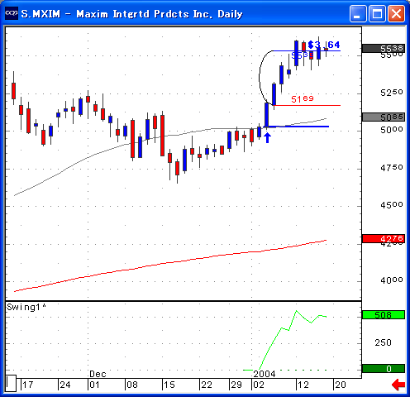
Task: Click the red 4276 moving average label
Action: point(384,238)
